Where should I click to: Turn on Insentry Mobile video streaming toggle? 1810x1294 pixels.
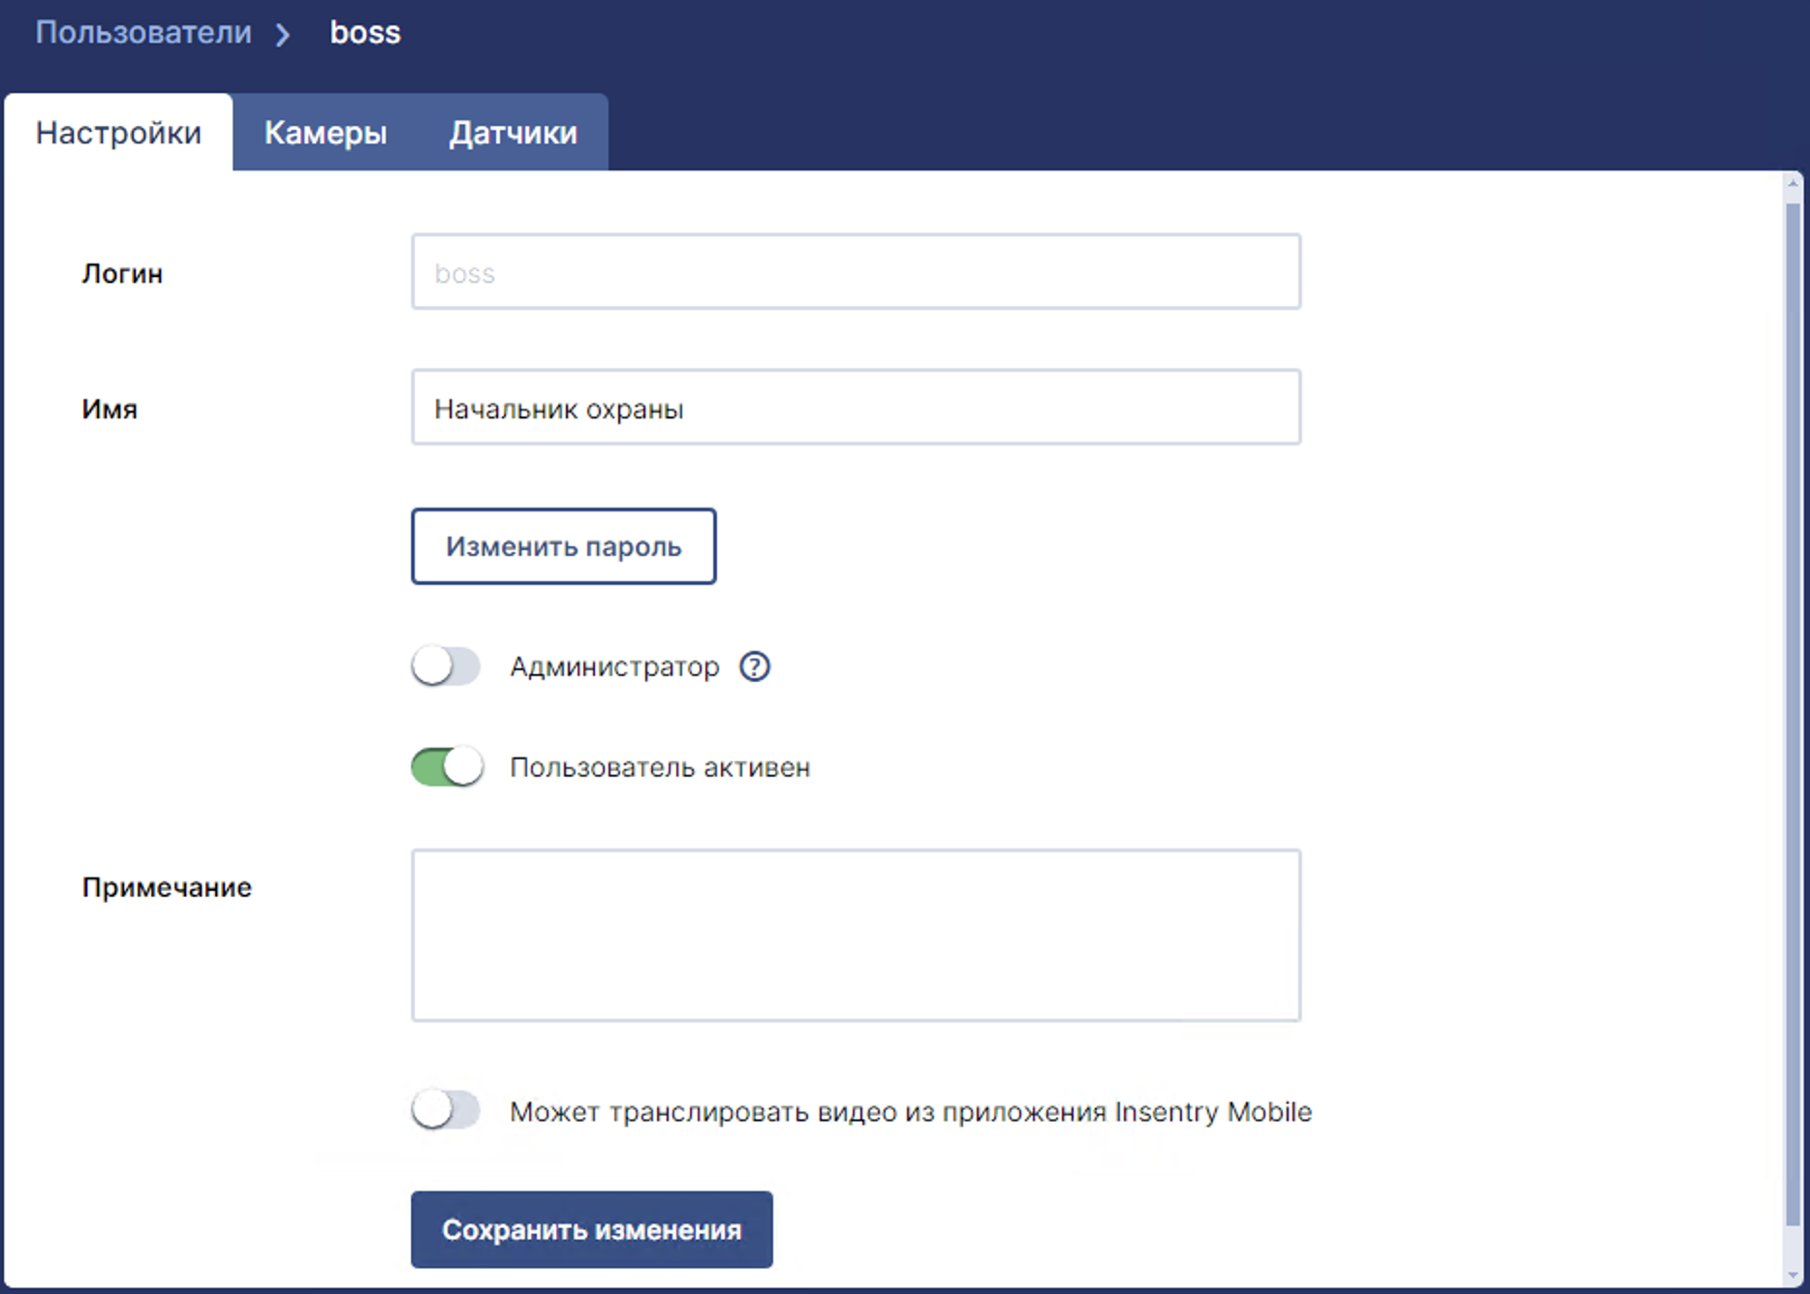pos(446,1110)
